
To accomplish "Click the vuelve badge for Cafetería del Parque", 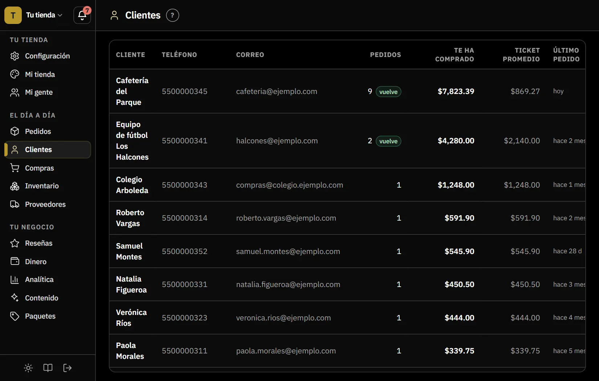I will click(x=388, y=92).
